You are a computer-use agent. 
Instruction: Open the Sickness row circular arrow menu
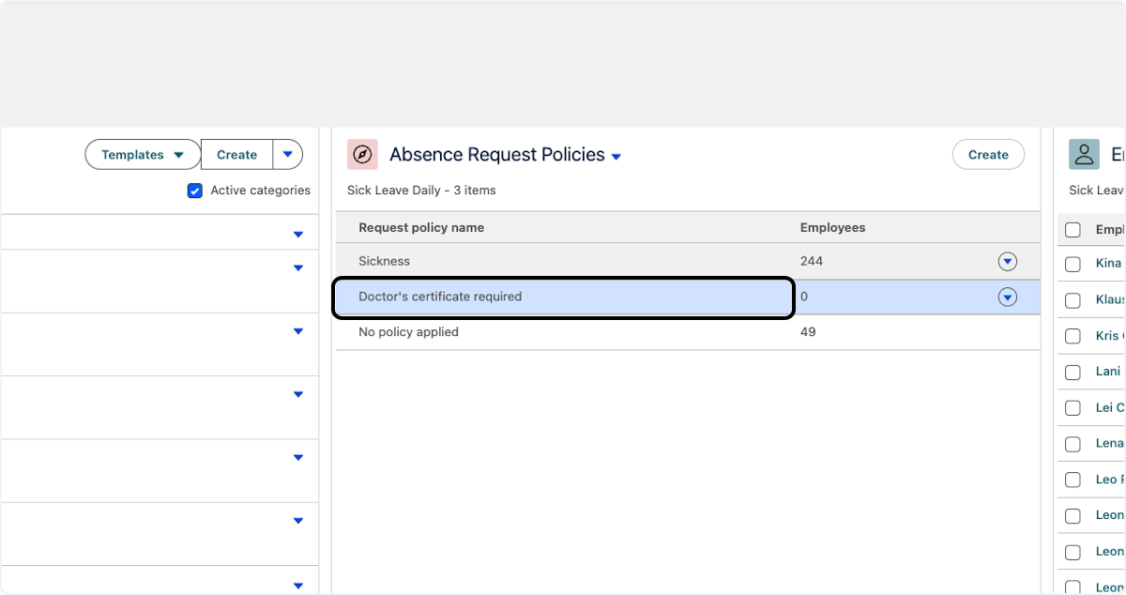point(1008,262)
